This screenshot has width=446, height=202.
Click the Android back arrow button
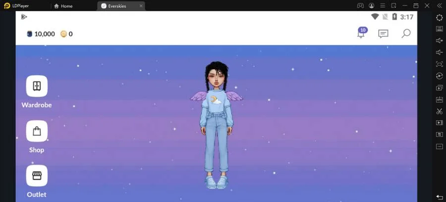[439, 197]
